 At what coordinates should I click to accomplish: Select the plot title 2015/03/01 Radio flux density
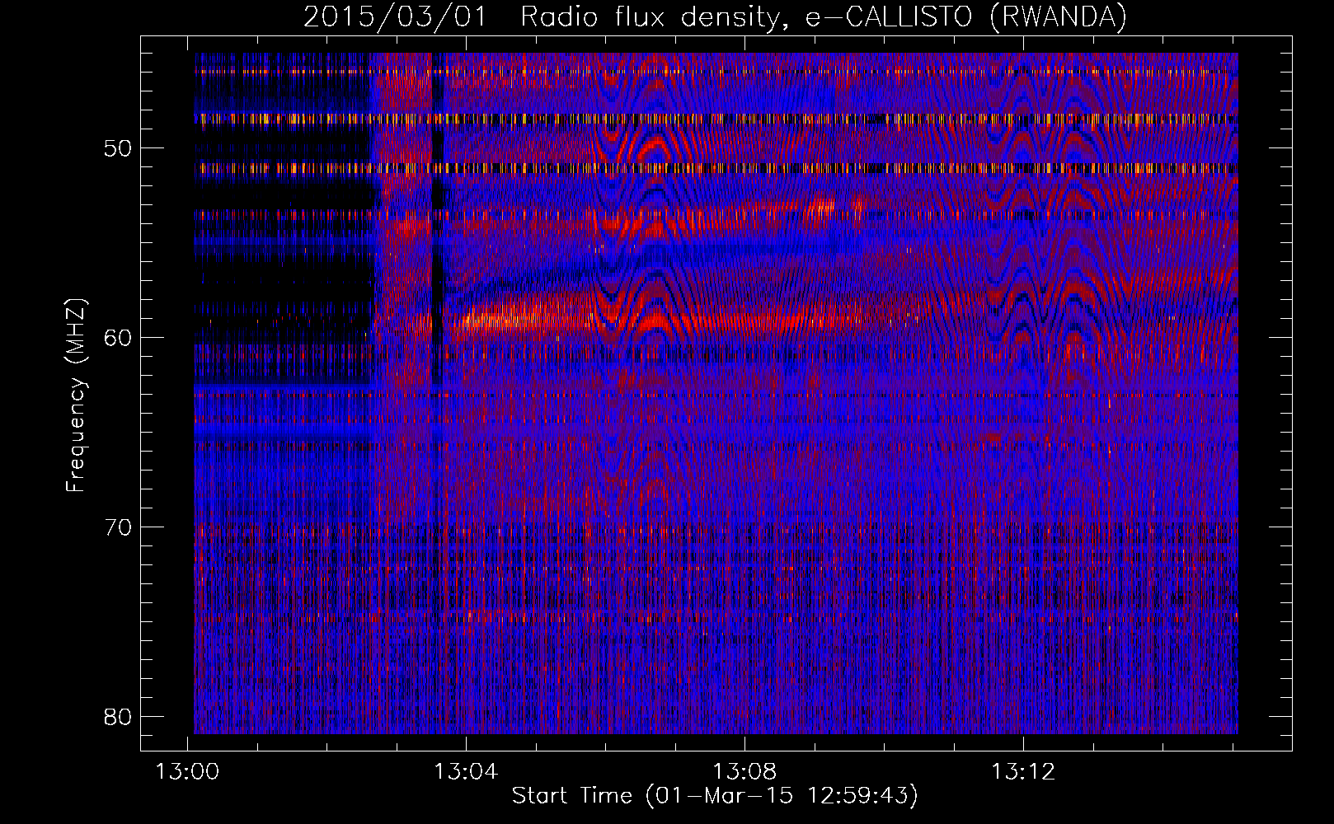point(715,17)
